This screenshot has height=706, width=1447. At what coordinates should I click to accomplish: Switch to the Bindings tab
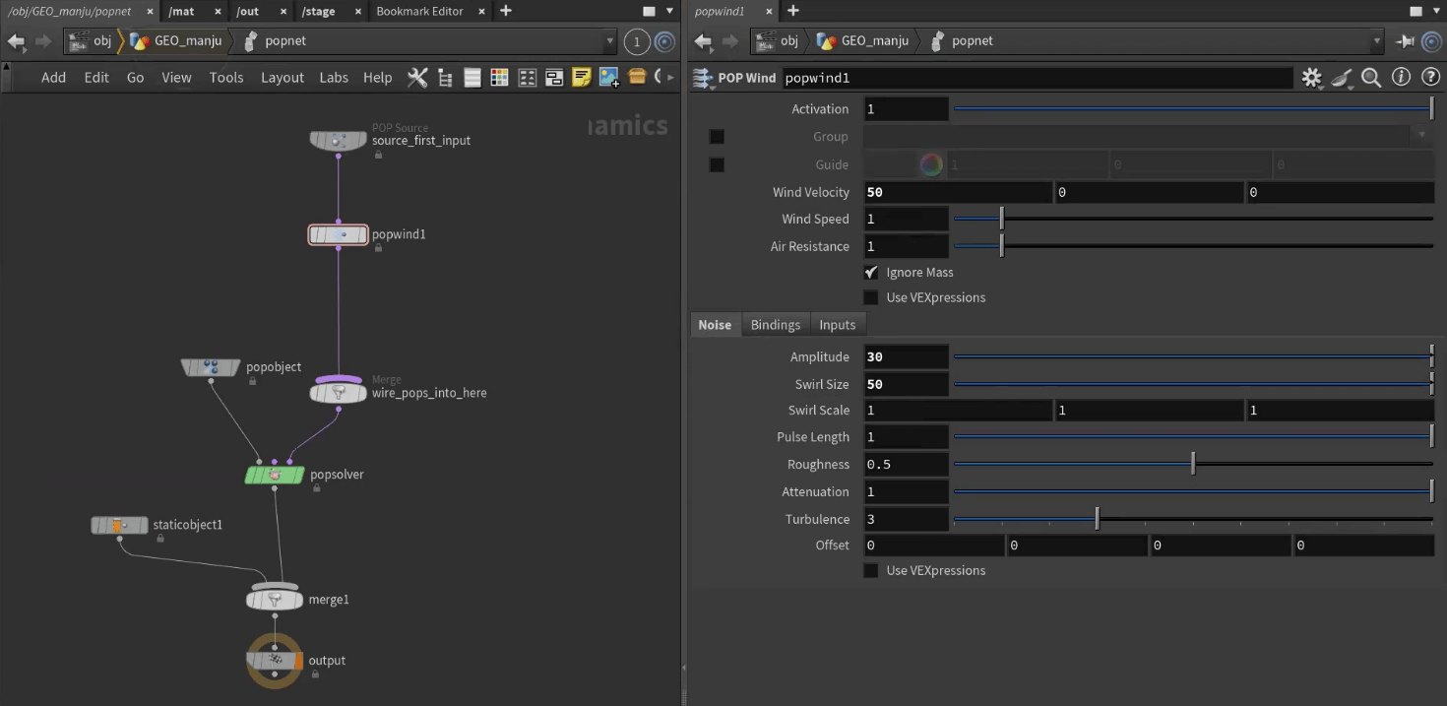775,325
